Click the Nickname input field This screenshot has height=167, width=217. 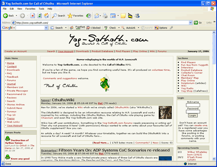[x=193, y=105]
